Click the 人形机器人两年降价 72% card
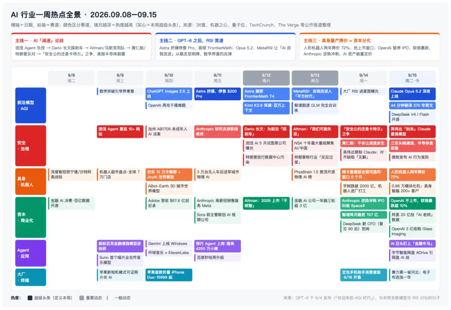451x310 pixels. tap(412, 175)
